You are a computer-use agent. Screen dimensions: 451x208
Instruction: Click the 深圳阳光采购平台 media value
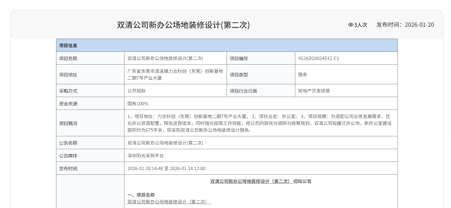pos(145,156)
